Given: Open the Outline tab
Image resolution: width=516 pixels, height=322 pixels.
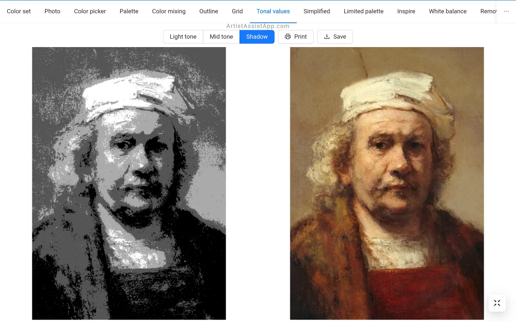Looking at the screenshot, I should click(x=209, y=11).
